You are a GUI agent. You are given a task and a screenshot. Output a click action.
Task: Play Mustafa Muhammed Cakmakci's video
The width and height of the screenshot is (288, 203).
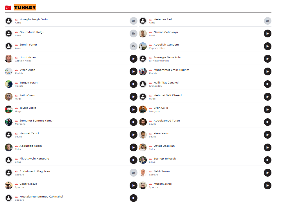(133, 198)
